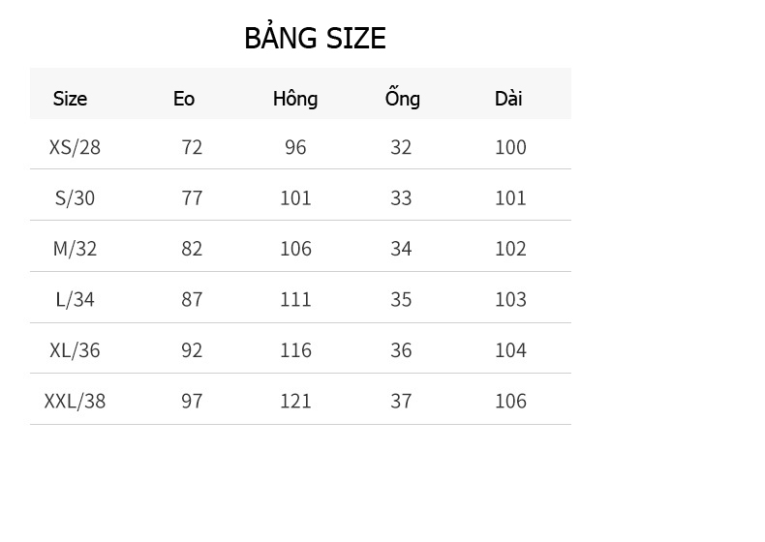Click waist value 72 for XS
Image resolution: width=765 pixels, height=542 pixels.
[x=192, y=147]
